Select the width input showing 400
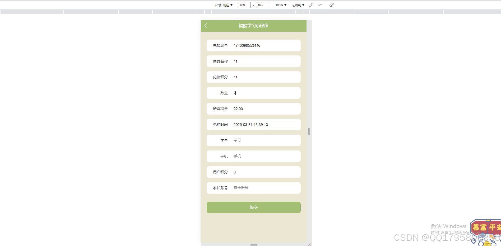 244,5
